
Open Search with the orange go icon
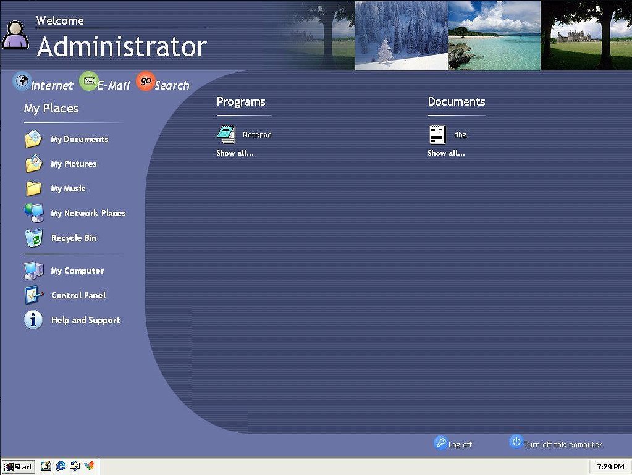point(146,81)
